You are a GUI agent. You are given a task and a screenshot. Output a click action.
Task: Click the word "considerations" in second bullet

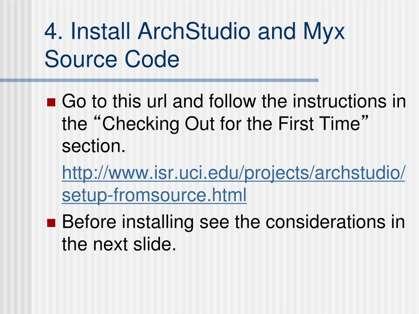[325, 222]
